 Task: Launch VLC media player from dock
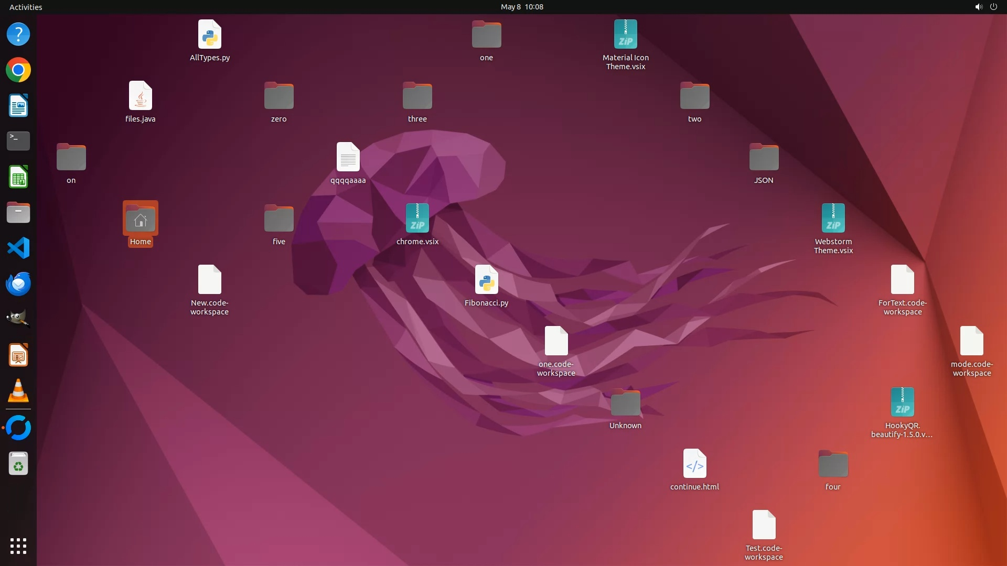click(18, 391)
